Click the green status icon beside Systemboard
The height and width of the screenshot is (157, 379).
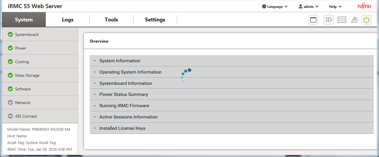pyautogui.click(x=10, y=35)
